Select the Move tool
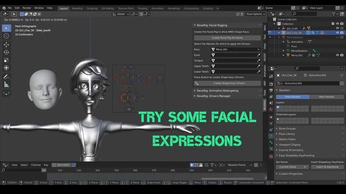 (x=6, y=45)
